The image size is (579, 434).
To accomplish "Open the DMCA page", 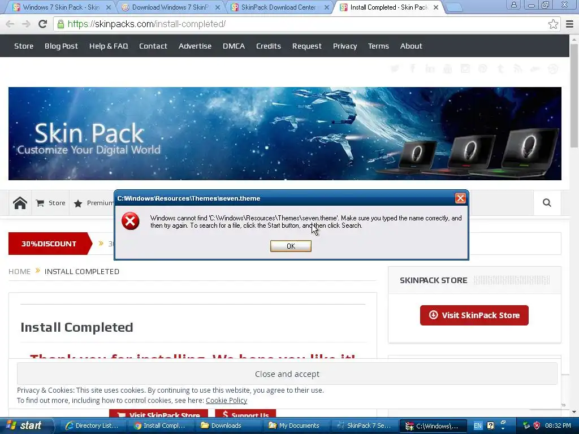I will coord(234,46).
